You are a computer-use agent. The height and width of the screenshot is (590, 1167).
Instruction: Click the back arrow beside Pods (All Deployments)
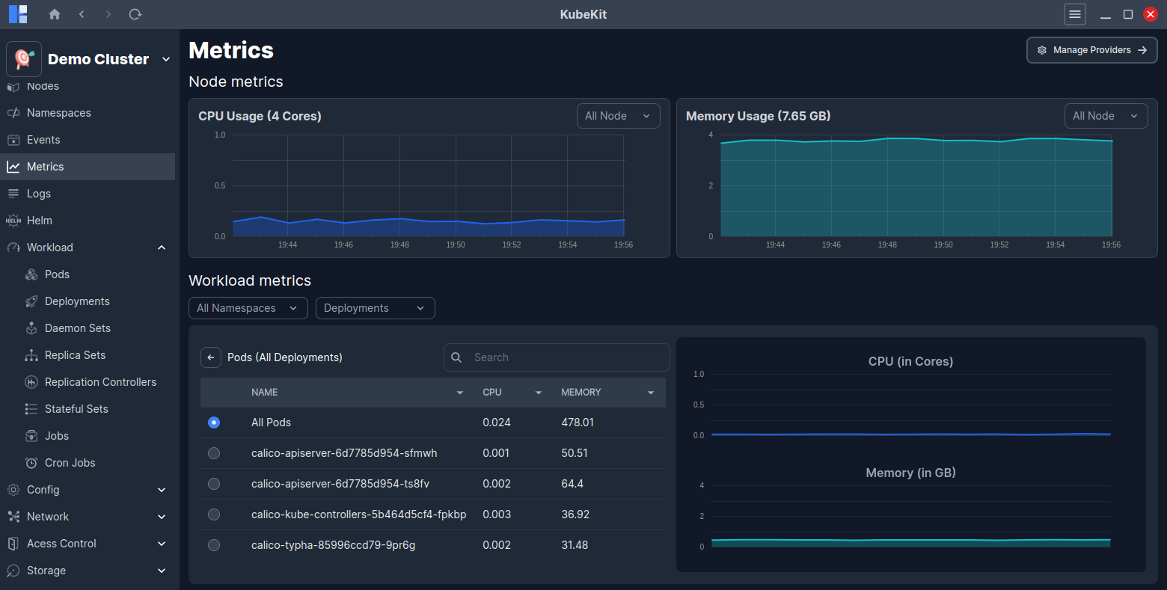coord(210,357)
